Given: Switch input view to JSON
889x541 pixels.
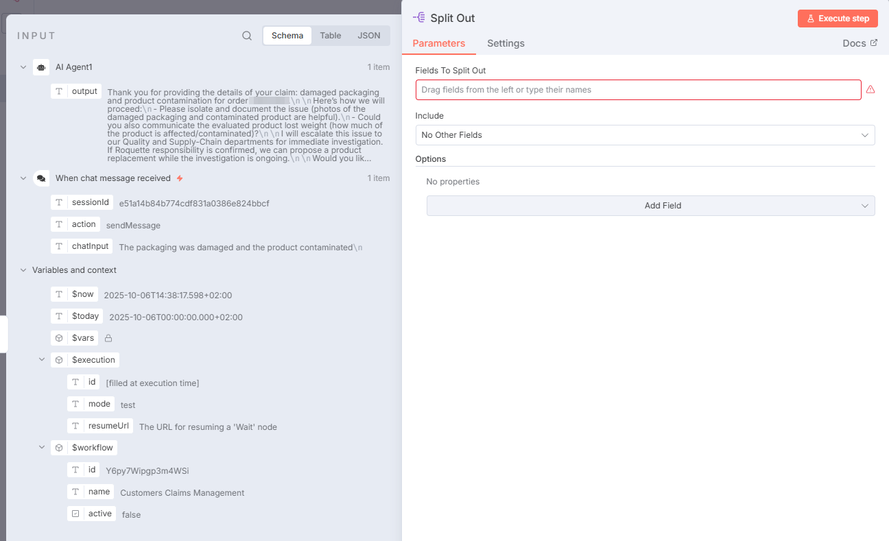Looking at the screenshot, I should point(369,36).
